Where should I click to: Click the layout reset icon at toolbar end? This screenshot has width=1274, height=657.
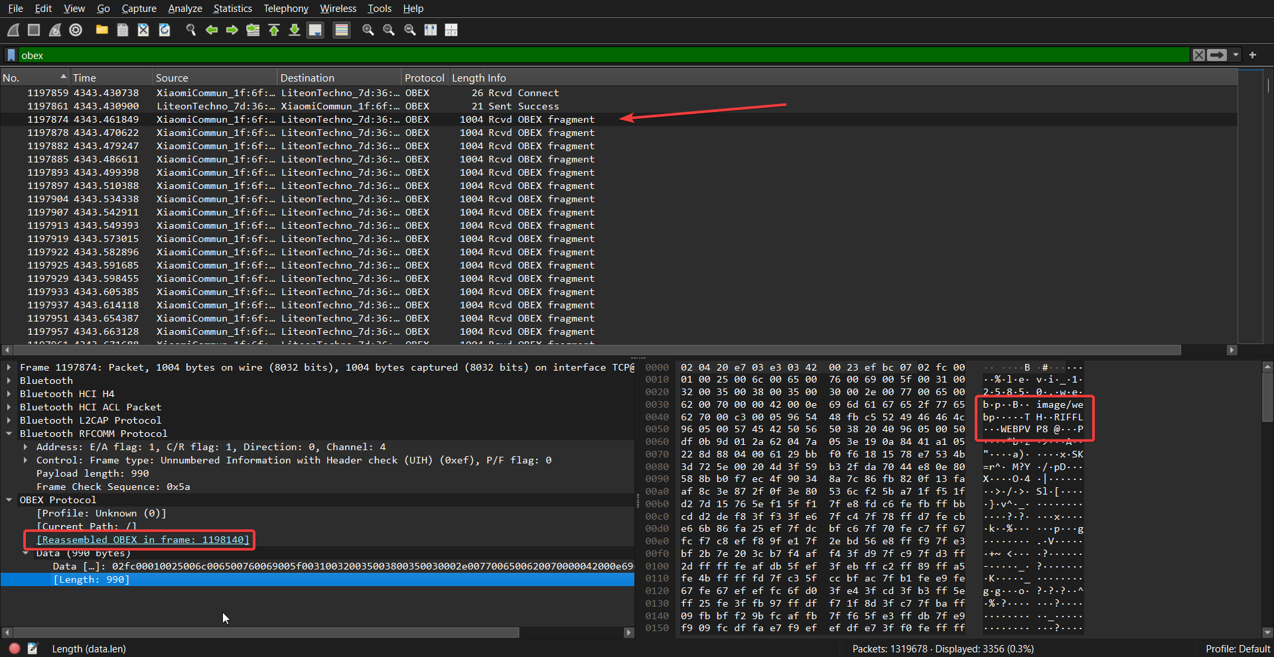[451, 30]
